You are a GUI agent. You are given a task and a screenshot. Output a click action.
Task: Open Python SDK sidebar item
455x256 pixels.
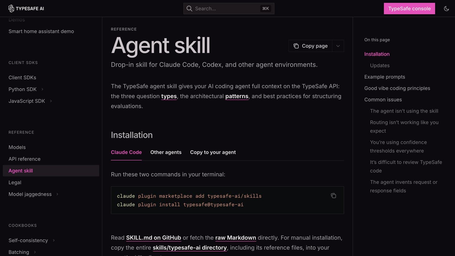click(22, 89)
